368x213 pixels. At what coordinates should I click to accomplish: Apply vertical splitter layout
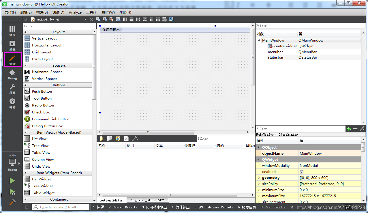(145, 19)
